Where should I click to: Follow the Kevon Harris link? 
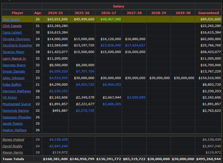coord(13,152)
